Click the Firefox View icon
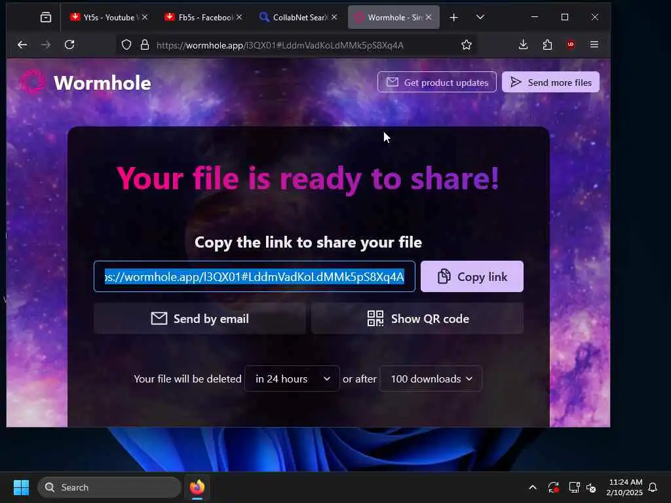 coord(46,17)
